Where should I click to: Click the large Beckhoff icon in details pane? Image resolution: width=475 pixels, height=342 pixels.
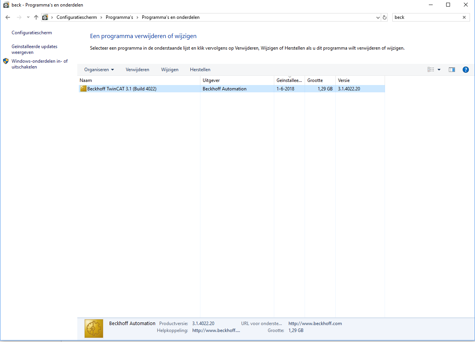[94, 329]
